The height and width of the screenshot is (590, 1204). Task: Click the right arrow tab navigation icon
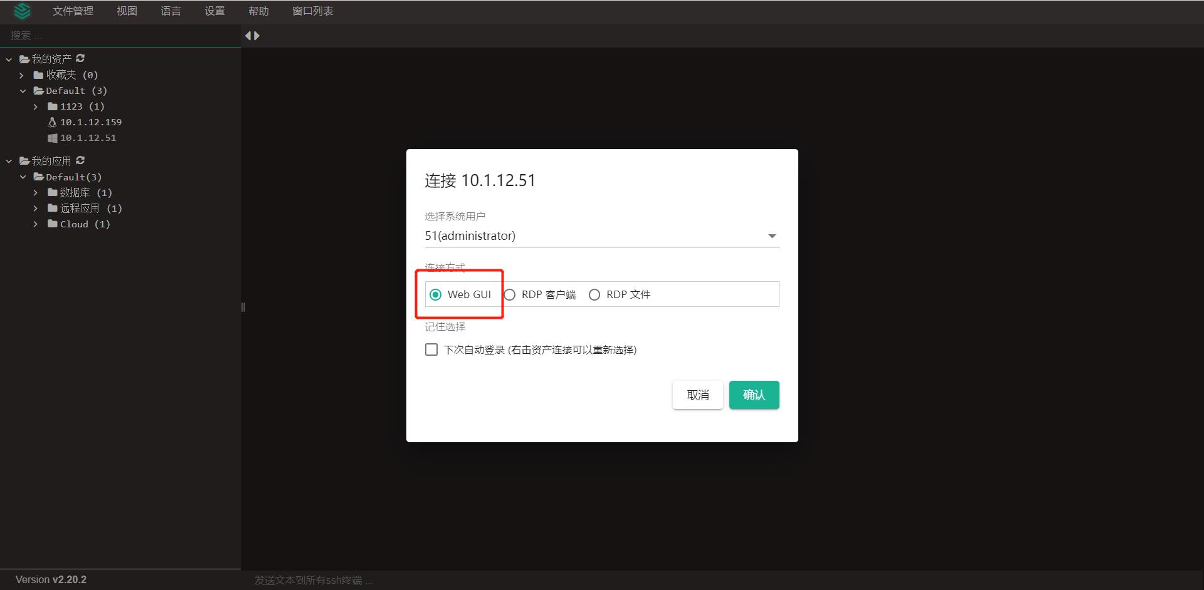[x=256, y=36]
